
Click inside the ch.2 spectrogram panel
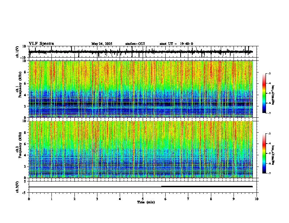click(x=141, y=149)
